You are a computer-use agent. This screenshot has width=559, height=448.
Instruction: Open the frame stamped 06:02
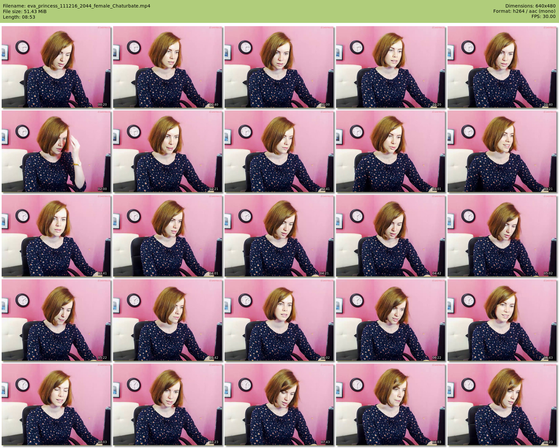[279, 320]
